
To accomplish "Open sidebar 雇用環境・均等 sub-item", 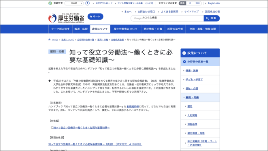I will pos(196,133).
